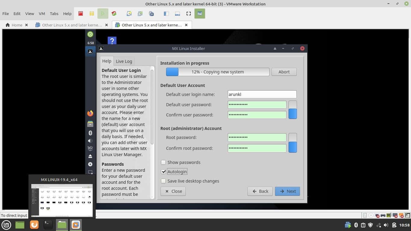
Task: Click the package updater box icon in MX panel
Action: (x=90, y=149)
